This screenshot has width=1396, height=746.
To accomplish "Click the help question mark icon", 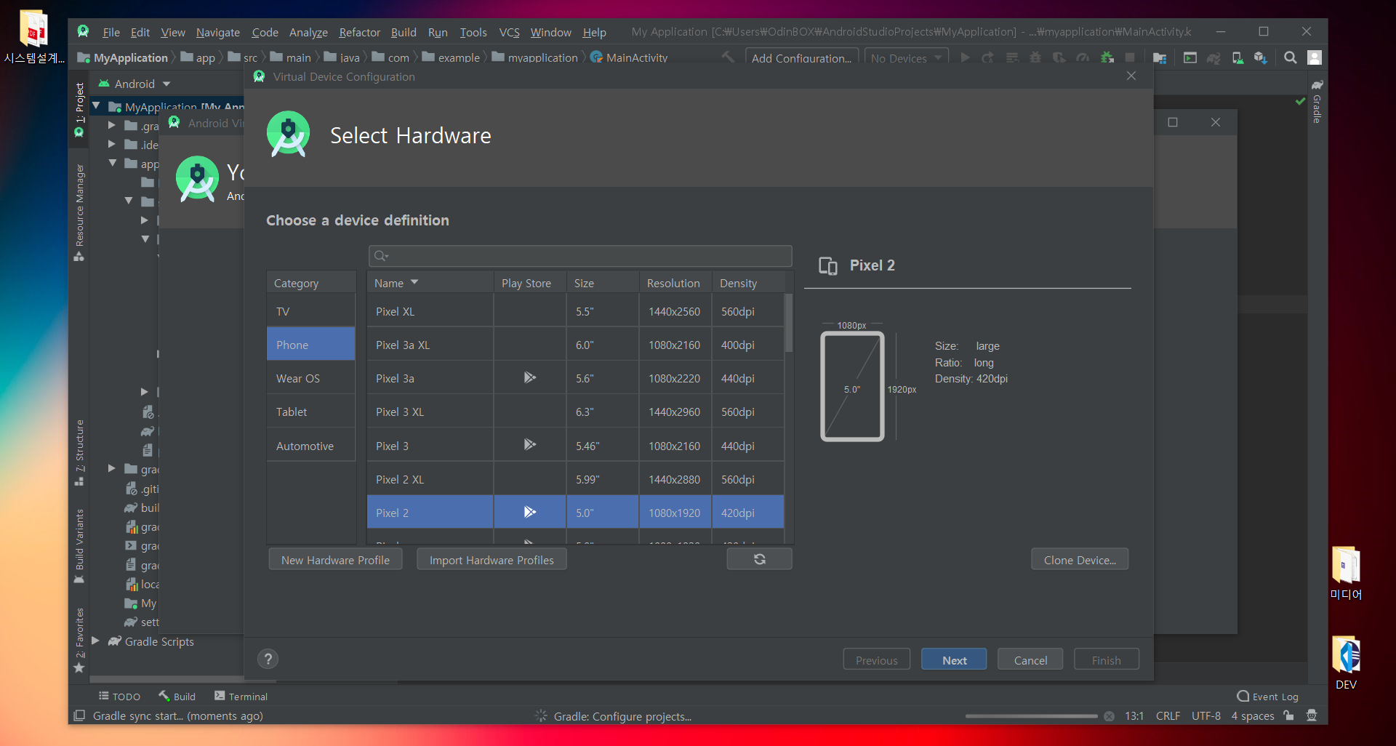I will pyautogui.click(x=268, y=659).
